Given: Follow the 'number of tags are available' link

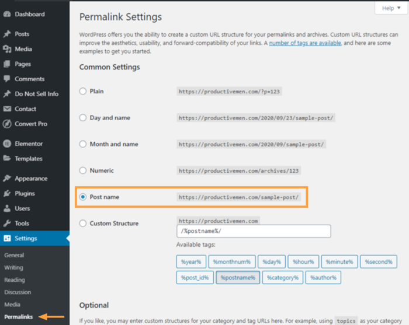Looking at the screenshot, I should (x=304, y=43).
